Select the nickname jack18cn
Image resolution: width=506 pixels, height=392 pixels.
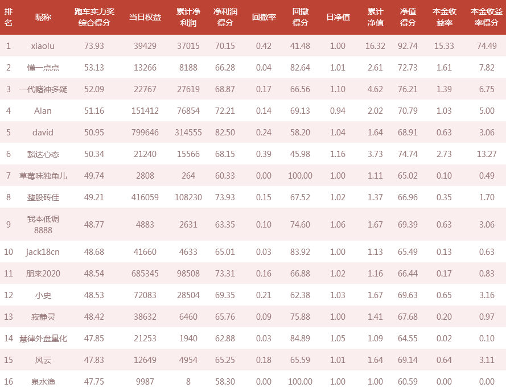point(43,251)
